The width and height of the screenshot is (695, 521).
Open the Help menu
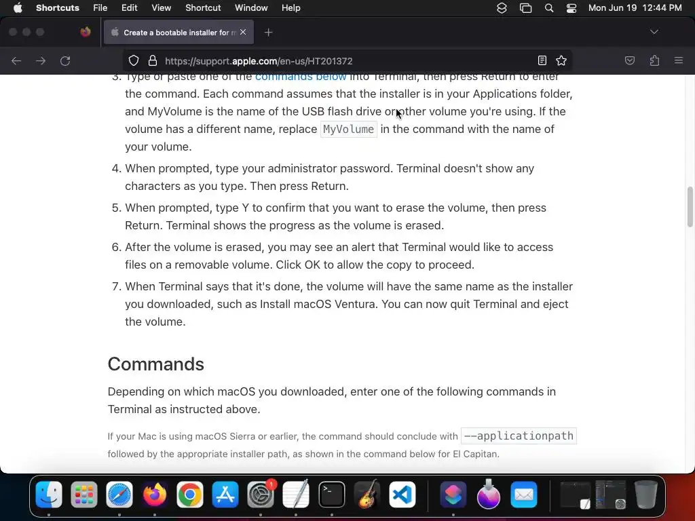[290, 8]
